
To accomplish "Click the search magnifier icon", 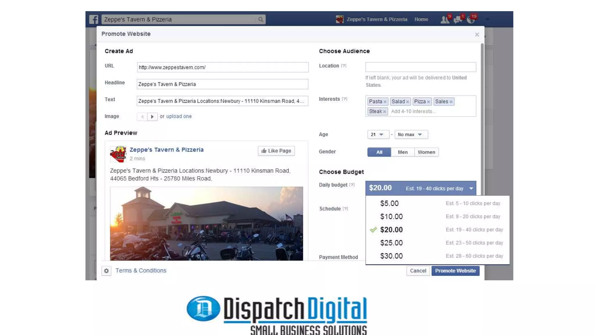I will [x=261, y=19].
